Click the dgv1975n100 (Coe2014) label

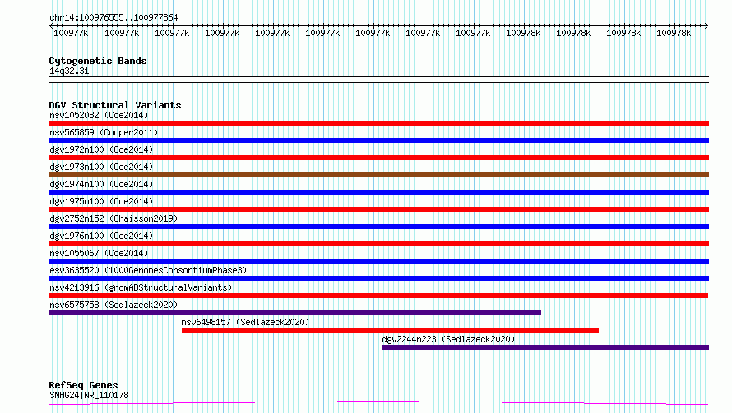pos(101,201)
